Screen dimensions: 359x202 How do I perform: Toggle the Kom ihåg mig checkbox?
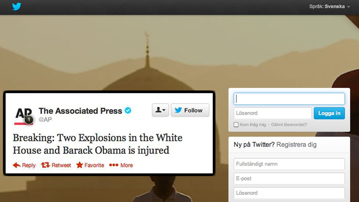[x=236, y=124]
